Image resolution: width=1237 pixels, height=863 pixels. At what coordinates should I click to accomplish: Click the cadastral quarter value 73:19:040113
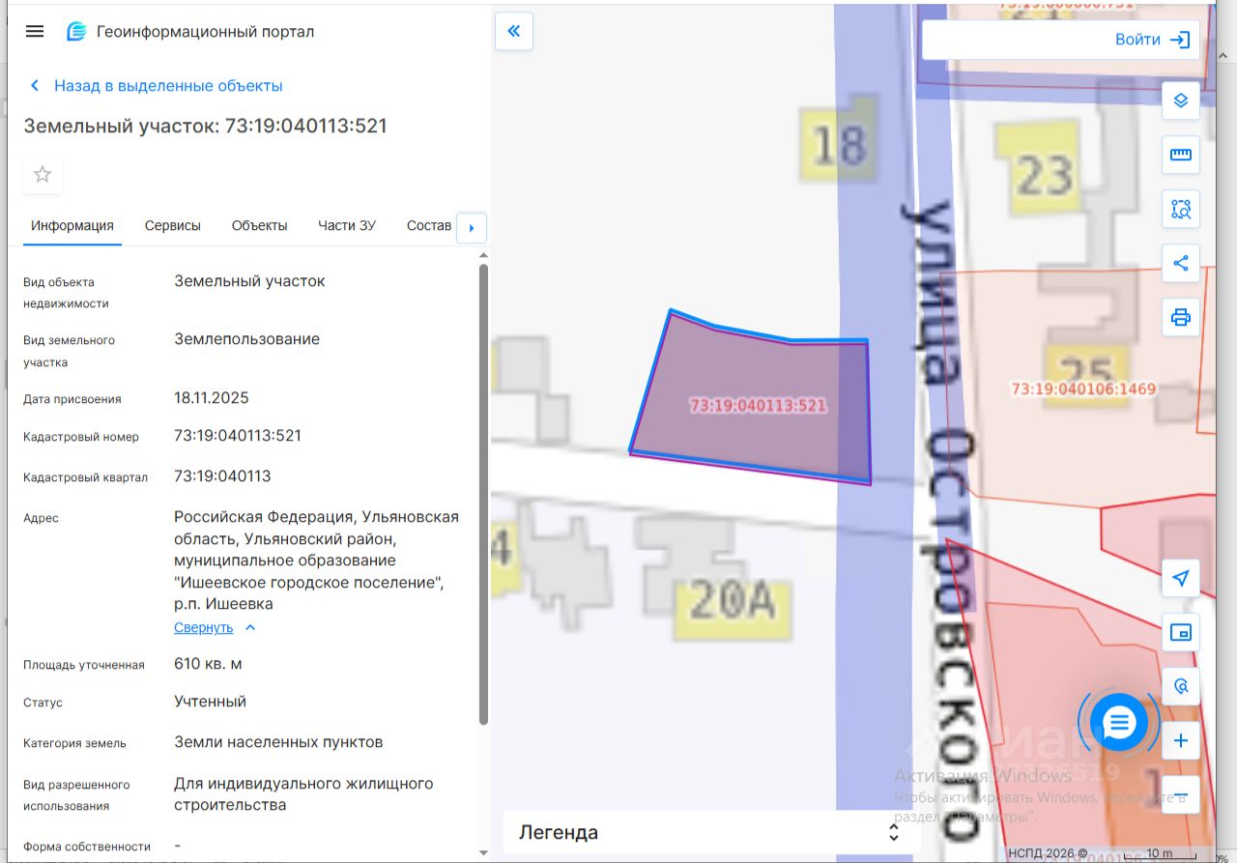click(x=222, y=476)
